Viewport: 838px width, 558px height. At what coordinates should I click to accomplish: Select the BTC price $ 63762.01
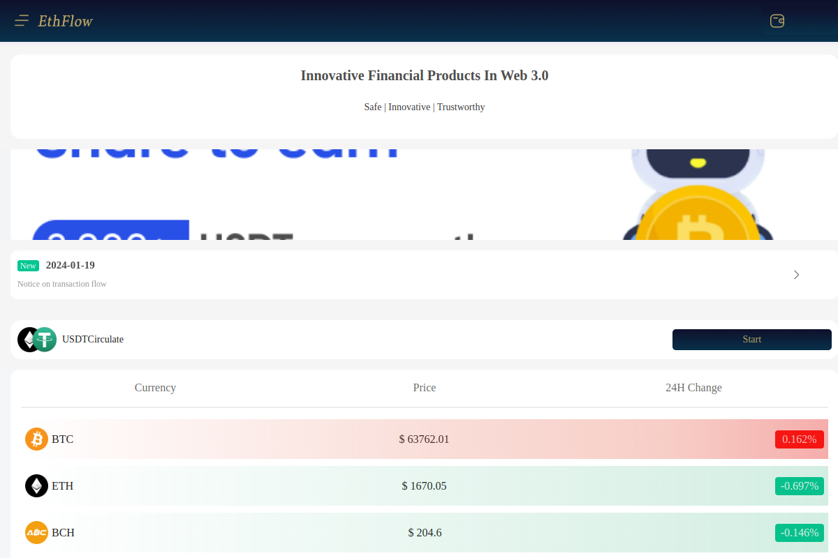(x=425, y=439)
